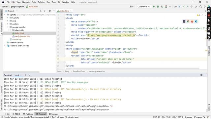Viewport: 211px width, 119px height.
Task: Open Project panel options gear
Action: point(50,11)
